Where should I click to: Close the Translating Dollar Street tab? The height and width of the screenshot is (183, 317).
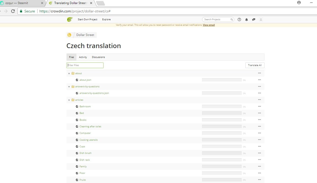(91, 3)
